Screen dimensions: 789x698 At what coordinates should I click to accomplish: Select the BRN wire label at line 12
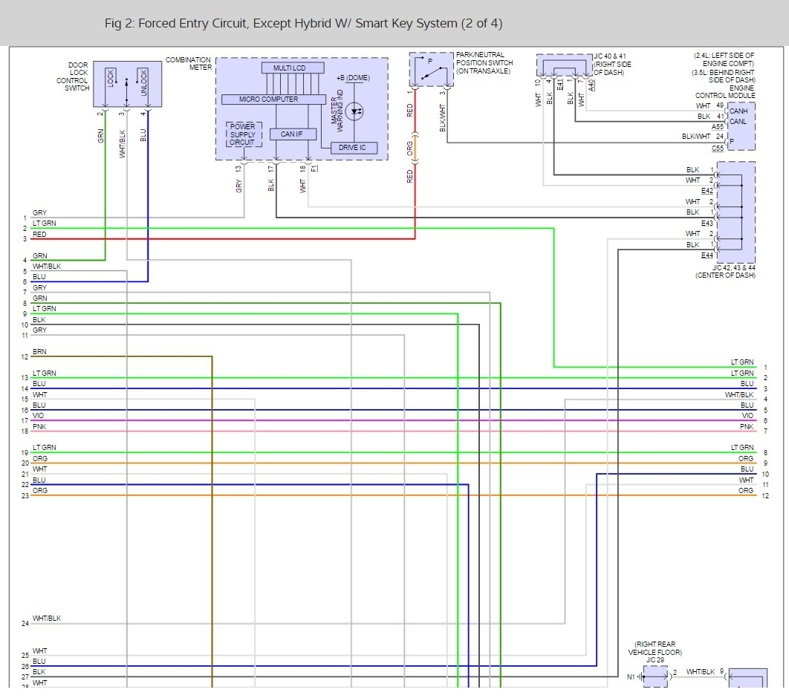(40, 351)
